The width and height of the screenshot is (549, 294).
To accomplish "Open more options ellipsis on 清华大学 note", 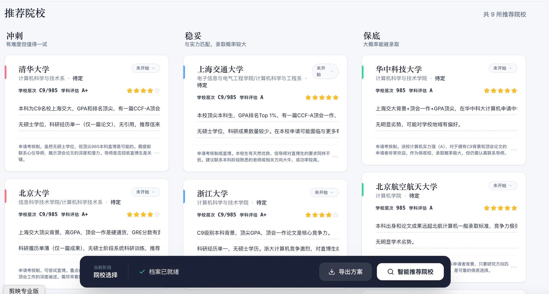I will pyautogui.click(x=157, y=153).
